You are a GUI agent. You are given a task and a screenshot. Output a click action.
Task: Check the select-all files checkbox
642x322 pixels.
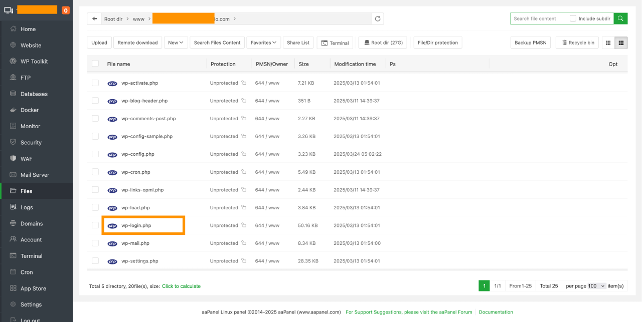tap(95, 64)
